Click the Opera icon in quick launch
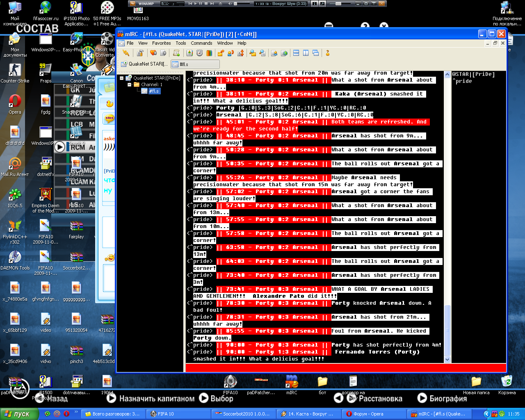The height and width of the screenshot is (420, 525). click(x=66, y=414)
